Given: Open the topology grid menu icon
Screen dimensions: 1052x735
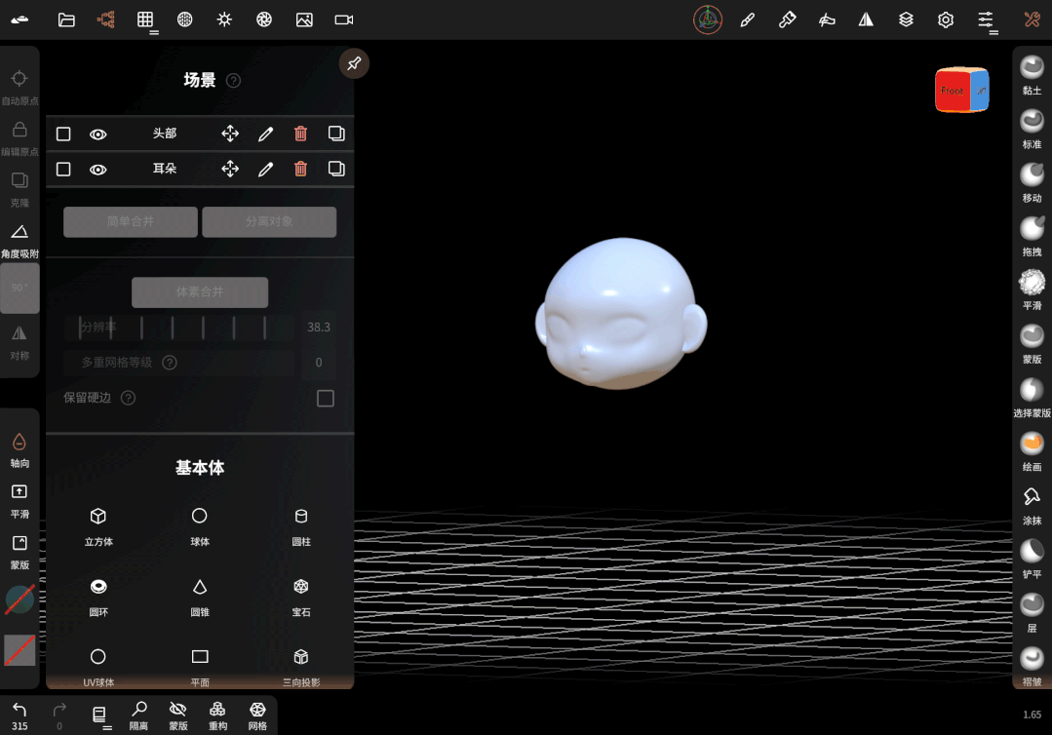Looking at the screenshot, I should coord(146,20).
